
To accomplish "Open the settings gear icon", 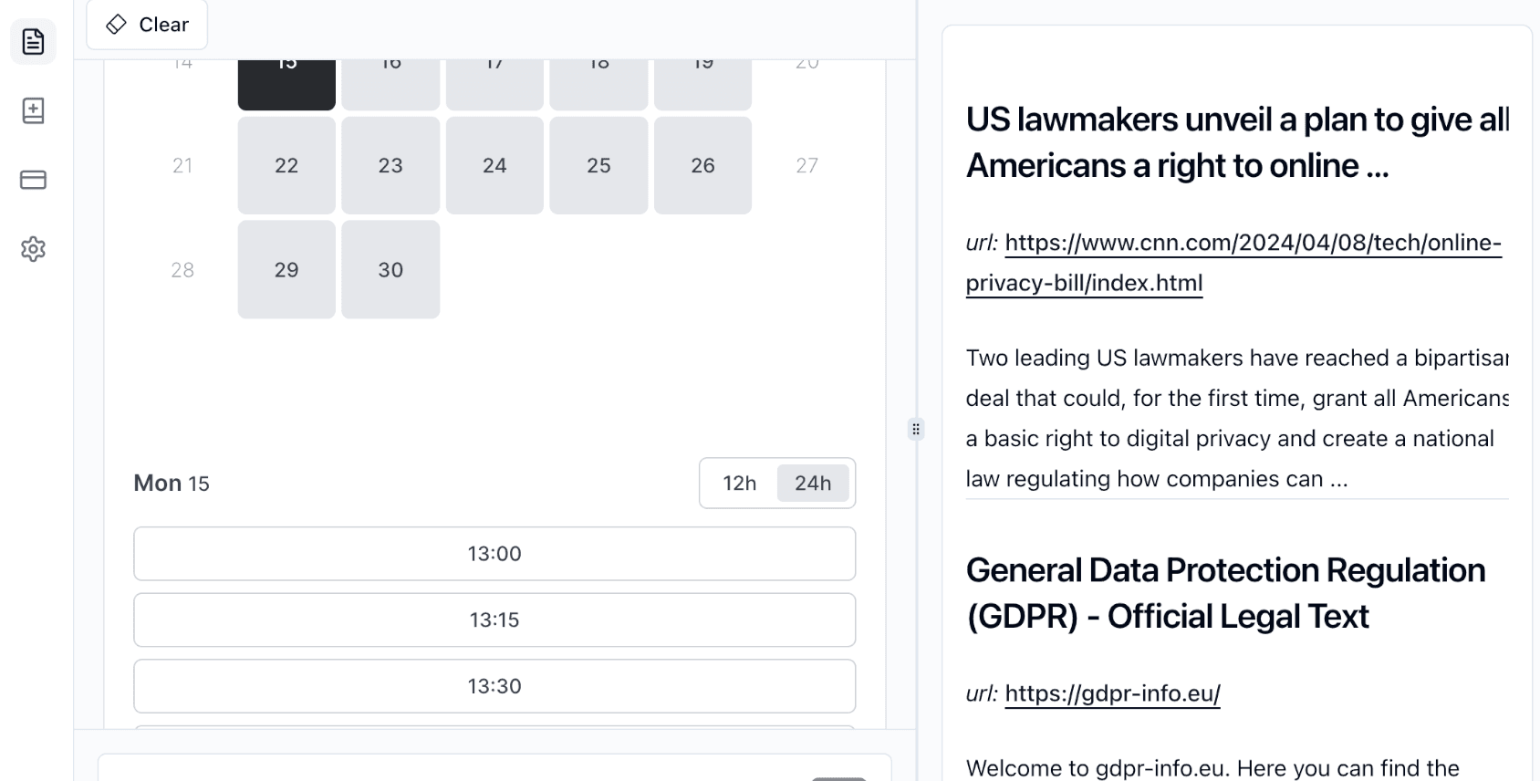I will click(33, 249).
